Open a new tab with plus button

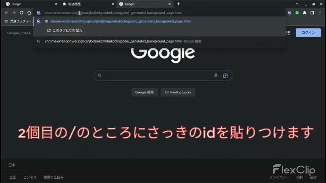pos(179,4)
